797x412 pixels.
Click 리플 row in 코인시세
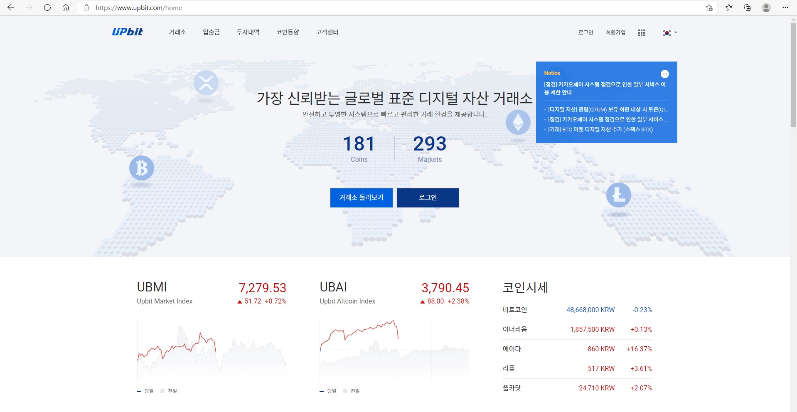tap(578, 369)
